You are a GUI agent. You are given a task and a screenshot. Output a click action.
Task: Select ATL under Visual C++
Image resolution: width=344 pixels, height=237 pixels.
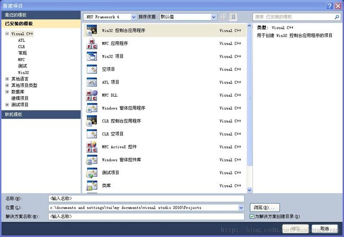tap(22, 40)
